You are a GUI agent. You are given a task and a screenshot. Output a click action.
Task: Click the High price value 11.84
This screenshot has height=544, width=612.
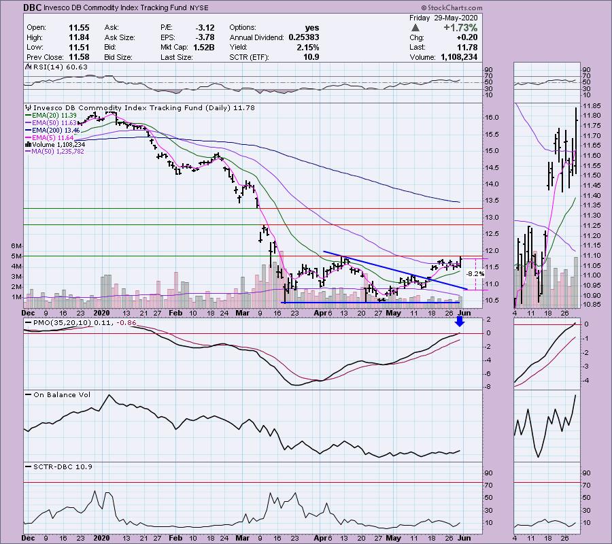(x=79, y=37)
